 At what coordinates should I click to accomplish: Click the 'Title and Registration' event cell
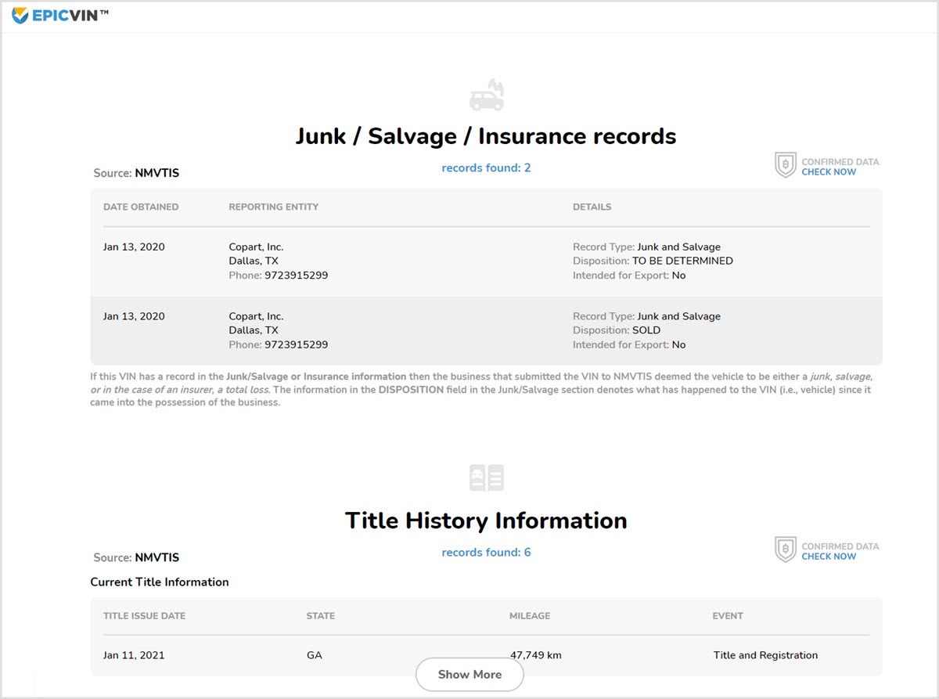(x=765, y=655)
